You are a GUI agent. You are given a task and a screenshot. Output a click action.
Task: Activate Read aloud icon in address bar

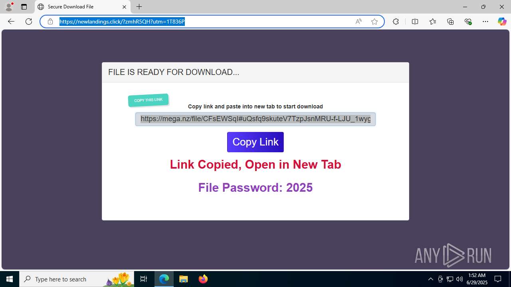coord(358,22)
